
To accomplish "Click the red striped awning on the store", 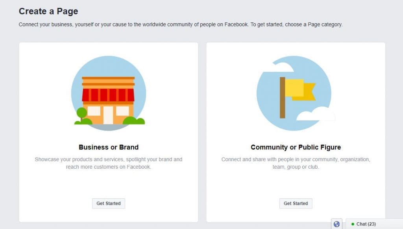I will (108, 95).
